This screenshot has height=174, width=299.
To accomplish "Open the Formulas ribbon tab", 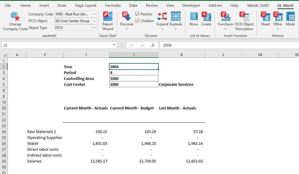I will 113,5.
